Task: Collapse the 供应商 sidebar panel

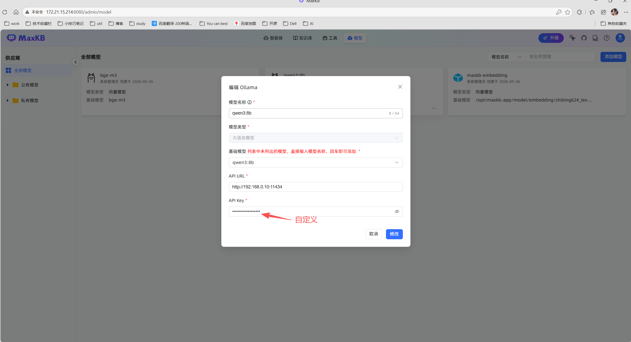Action: 75,62
